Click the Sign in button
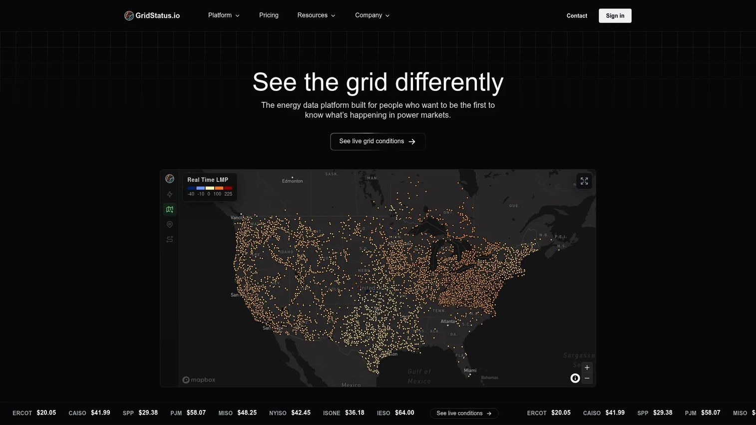The width and height of the screenshot is (756, 425). point(615,16)
